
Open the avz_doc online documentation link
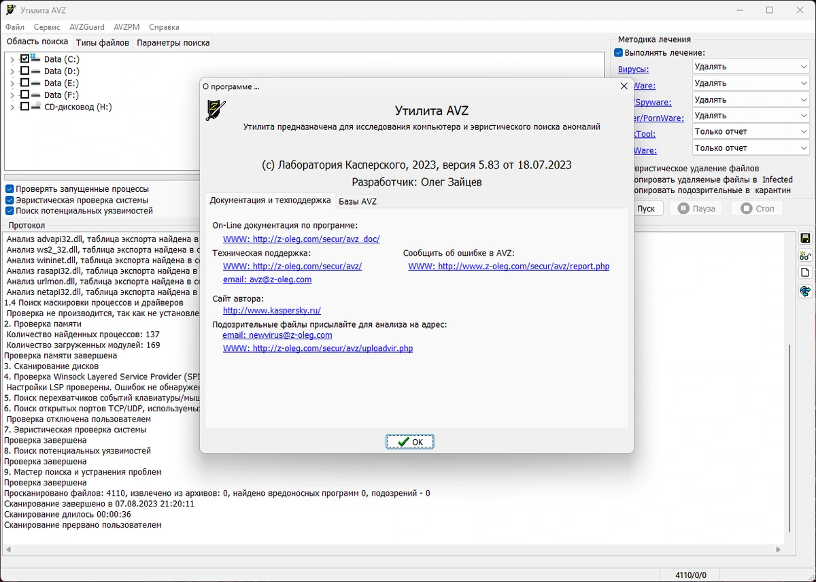point(301,239)
